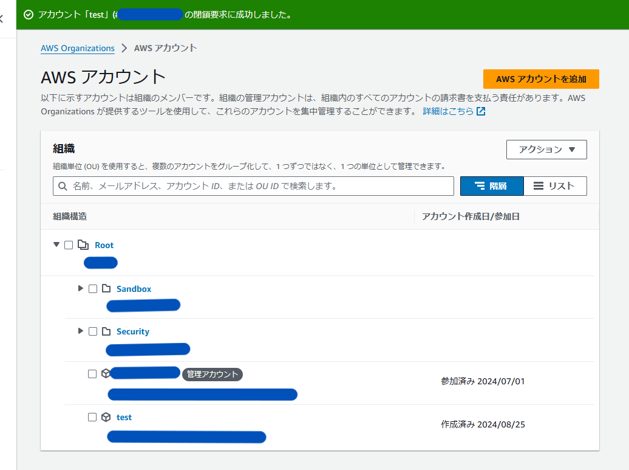Collapse the Root tree node
The height and width of the screenshot is (470, 629).
56,245
